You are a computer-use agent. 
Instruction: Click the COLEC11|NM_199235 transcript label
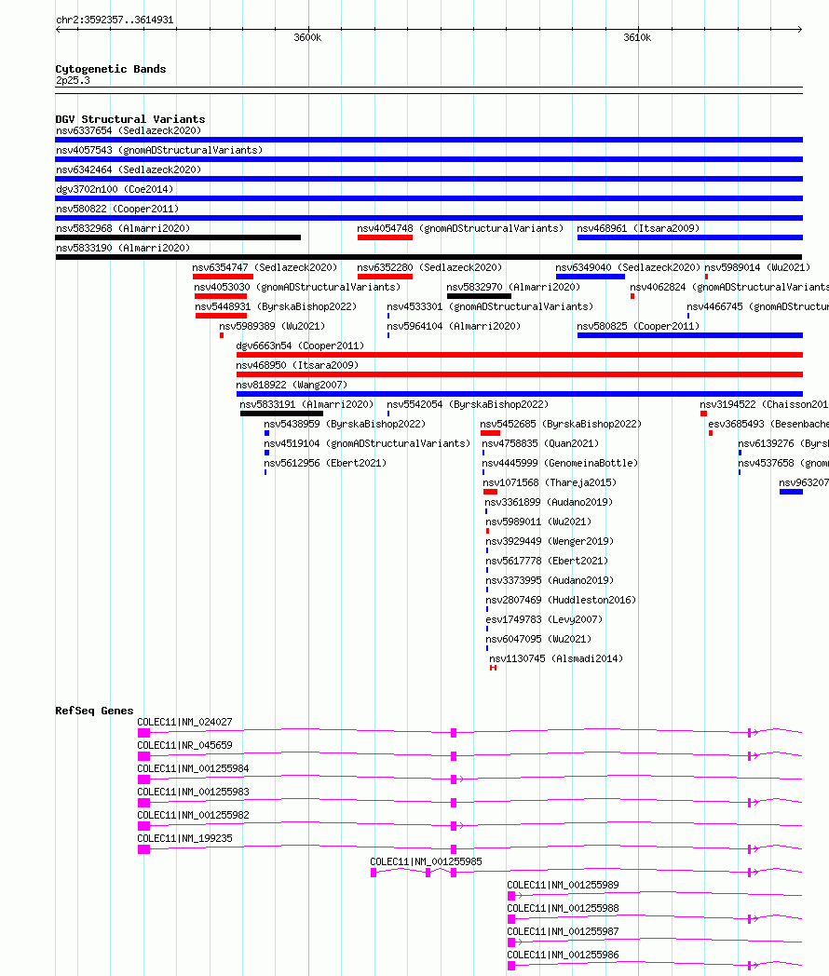click(x=184, y=838)
